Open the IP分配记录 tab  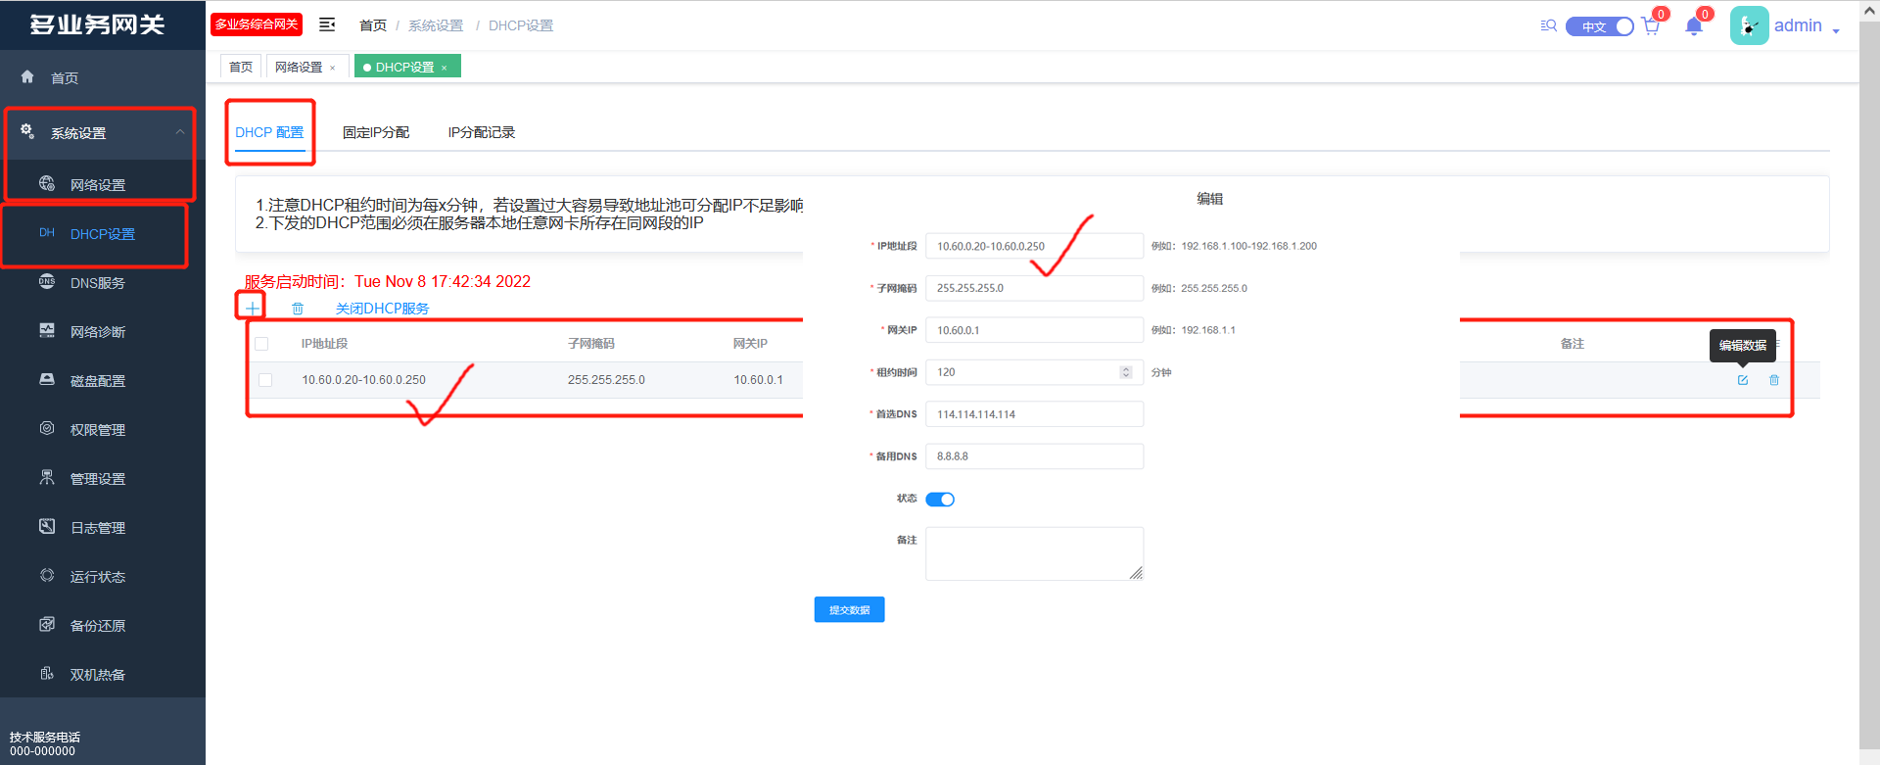pos(481,132)
